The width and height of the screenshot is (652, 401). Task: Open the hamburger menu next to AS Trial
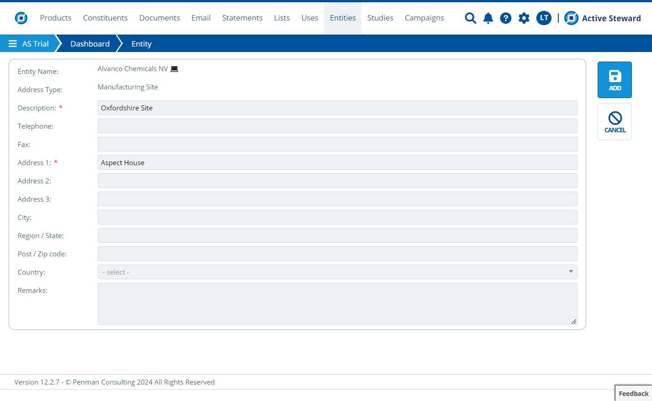(x=13, y=44)
